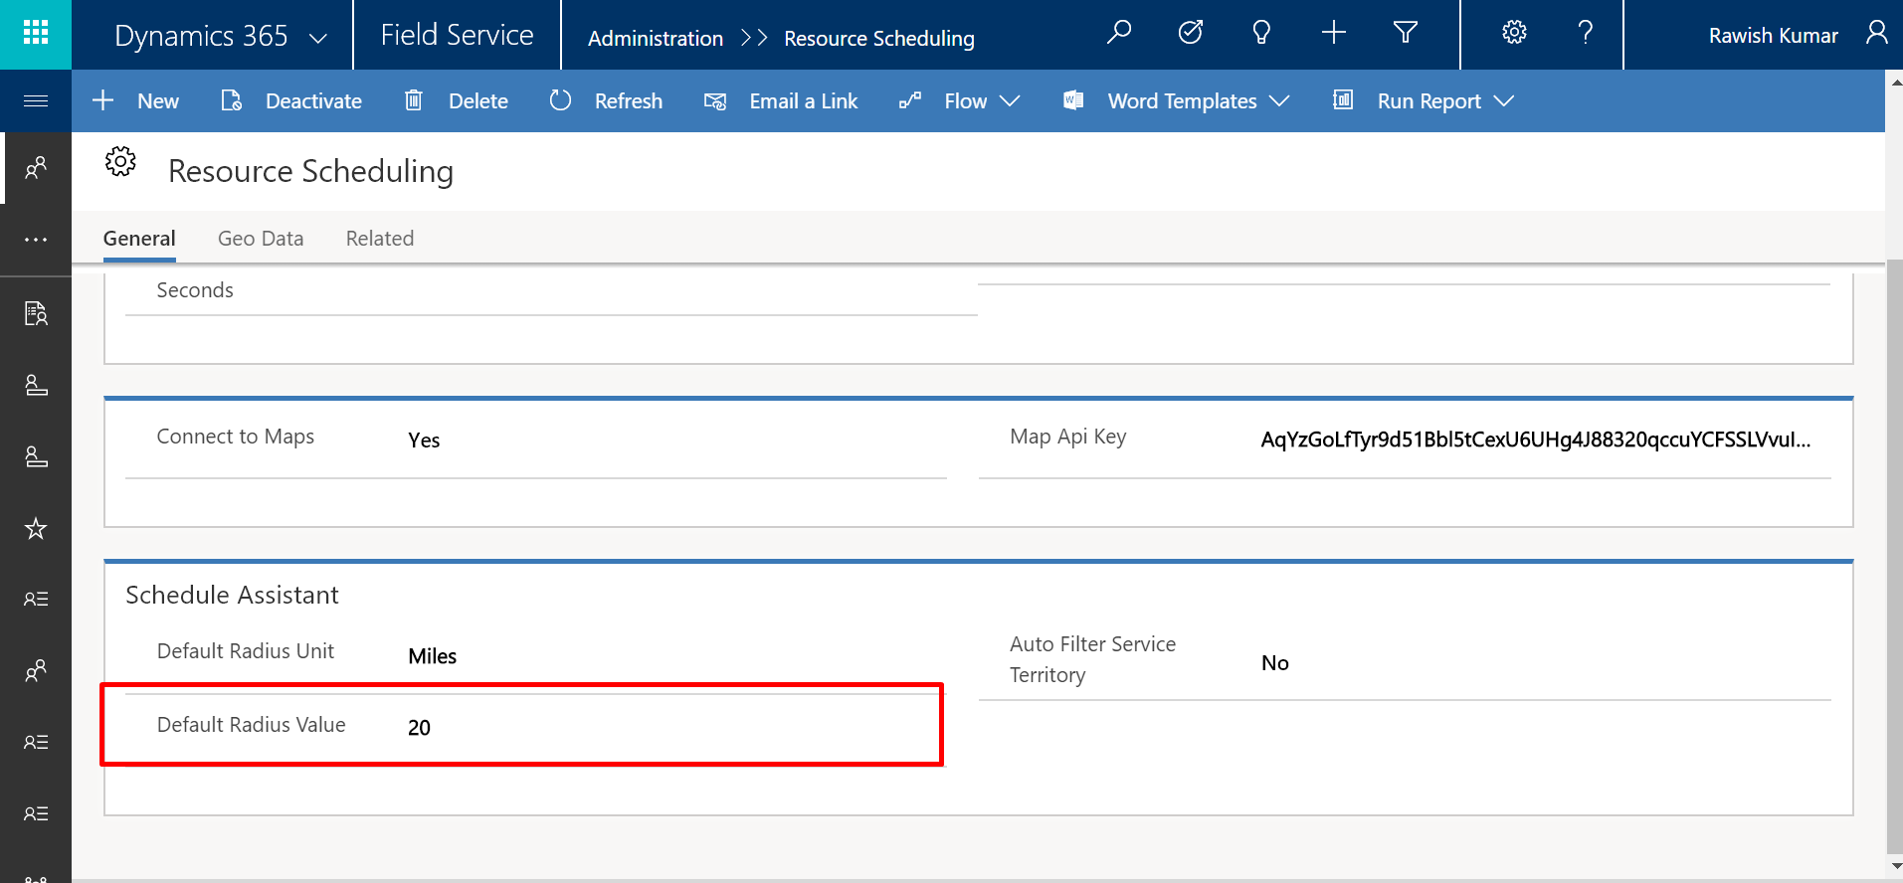
Task: Open the settings gear in top bar
Action: [1514, 34]
